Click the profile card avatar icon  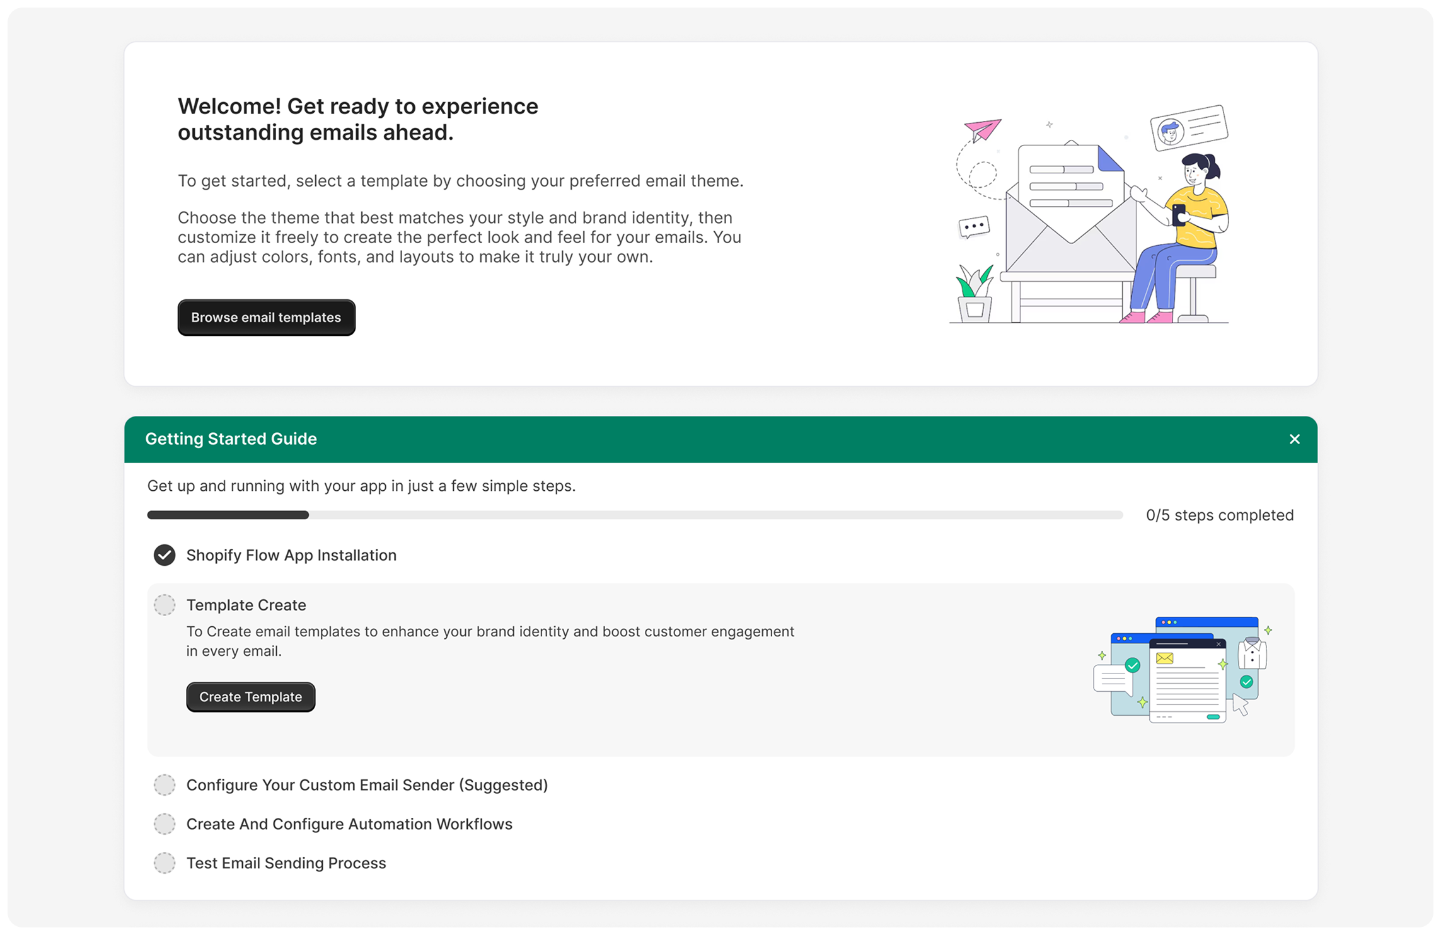pos(1171,132)
